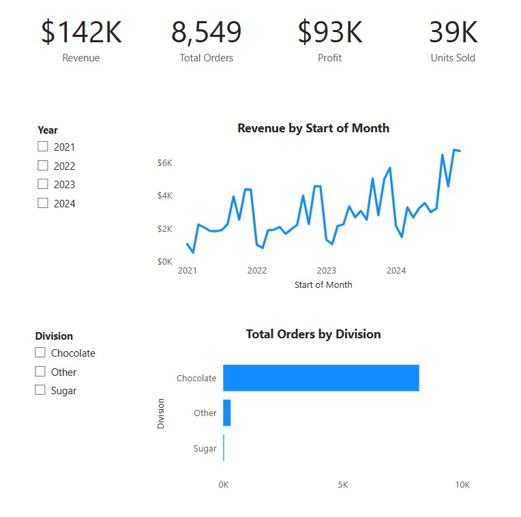This screenshot has width=521, height=517.
Task: Click the 2024 label on line chart axis
Action: pyautogui.click(x=396, y=271)
